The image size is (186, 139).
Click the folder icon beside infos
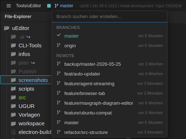click(13, 54)
